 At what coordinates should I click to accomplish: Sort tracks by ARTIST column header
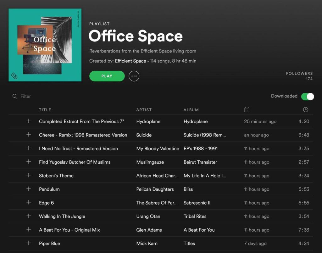click(x=144, y=110)
